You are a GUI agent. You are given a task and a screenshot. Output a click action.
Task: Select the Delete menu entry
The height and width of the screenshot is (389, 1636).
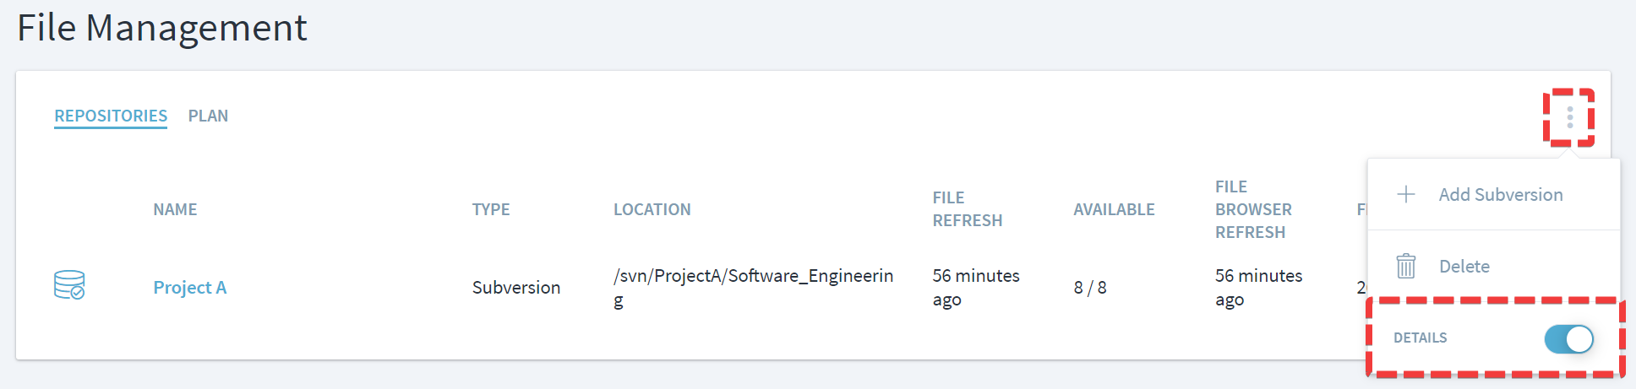click(1464, 266)
